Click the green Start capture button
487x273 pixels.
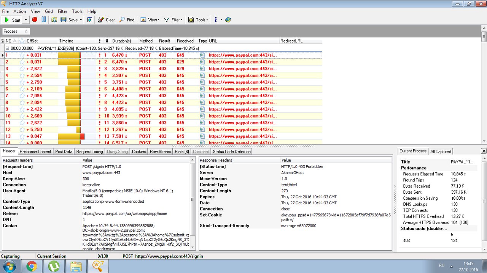tap(12, 20)
